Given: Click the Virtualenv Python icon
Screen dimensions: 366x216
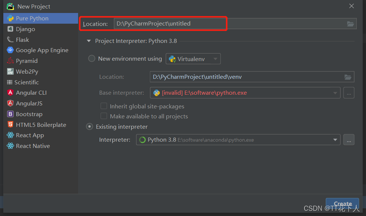Looking at the screenshot, I should [172, 59].
